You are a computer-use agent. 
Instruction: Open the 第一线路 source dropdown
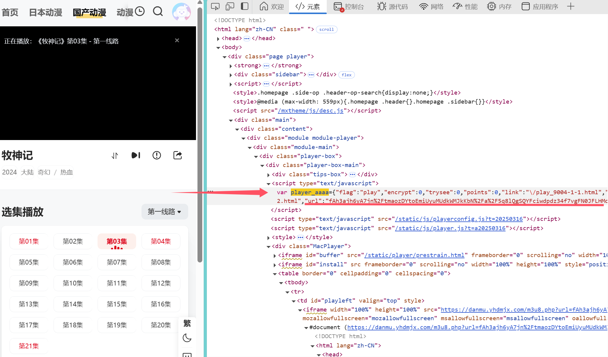165,212
